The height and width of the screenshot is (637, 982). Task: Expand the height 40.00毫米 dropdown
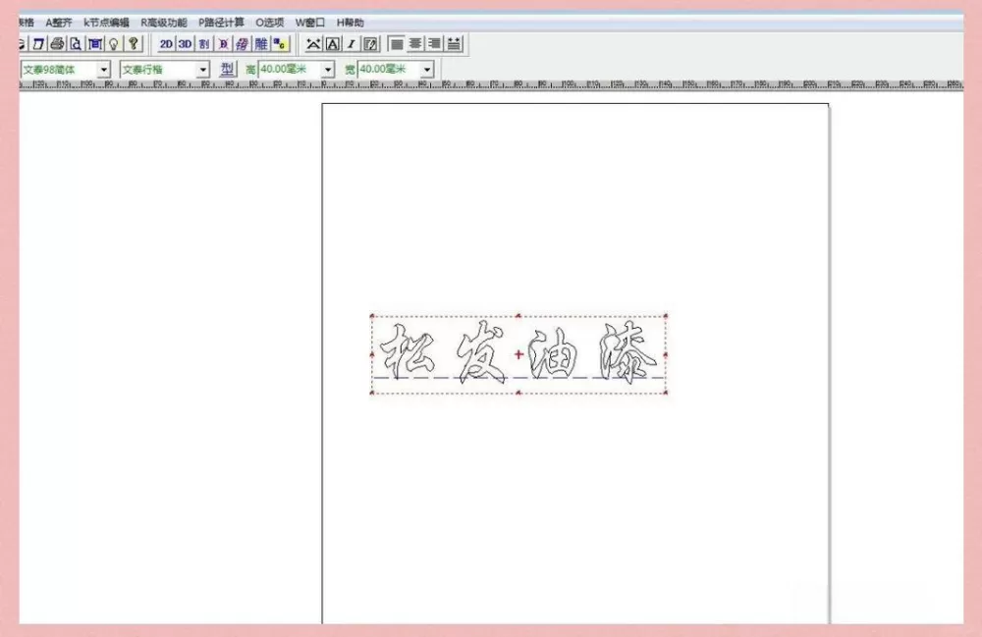(328, 70)
